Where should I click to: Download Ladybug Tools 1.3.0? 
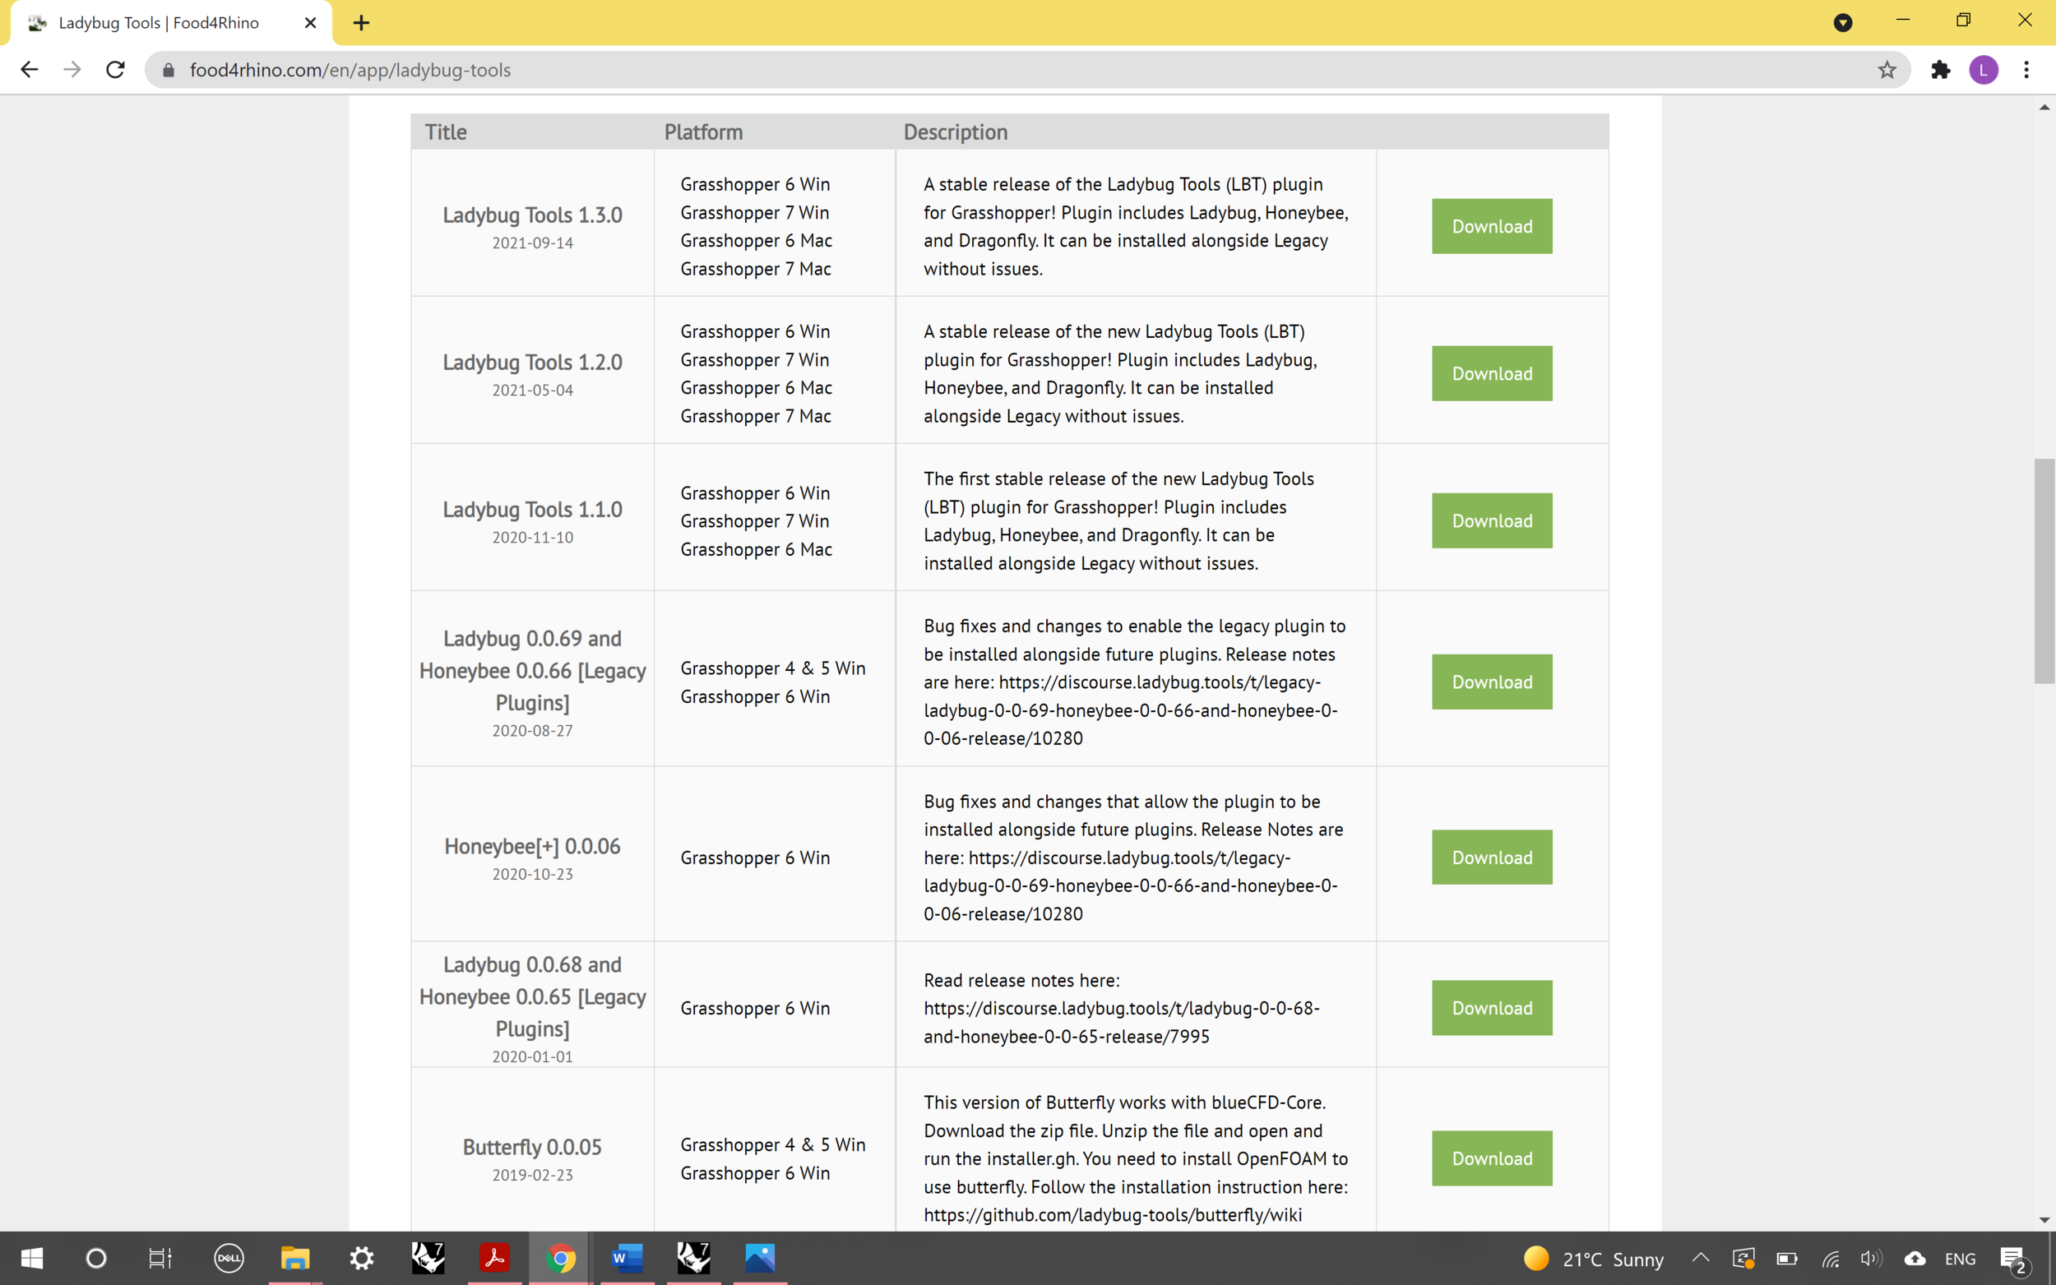(1491, 226)
